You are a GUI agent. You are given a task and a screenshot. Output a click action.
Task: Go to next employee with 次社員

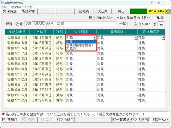coord(102,11)
